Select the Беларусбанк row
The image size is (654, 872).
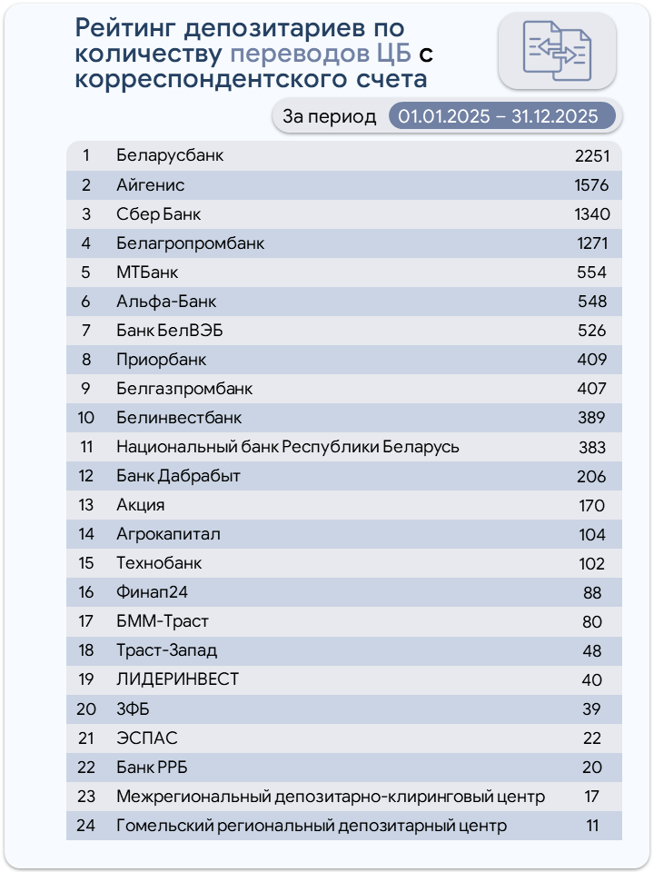343,155
